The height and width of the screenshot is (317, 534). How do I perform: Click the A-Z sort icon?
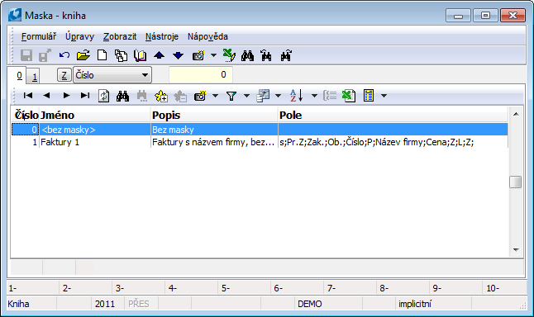tap(296, 96)
